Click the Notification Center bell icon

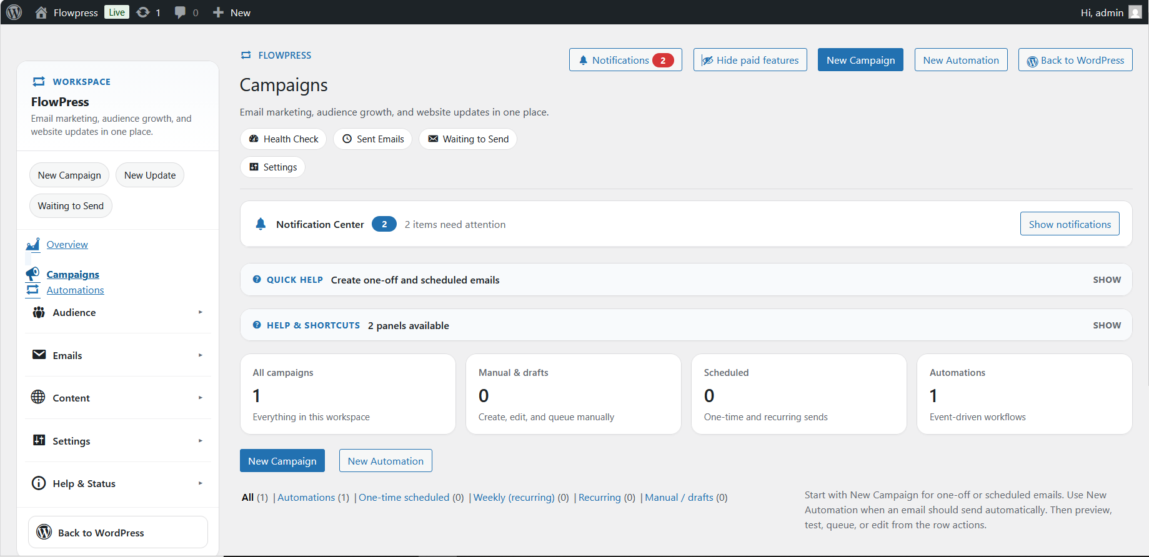coord(261,224)
